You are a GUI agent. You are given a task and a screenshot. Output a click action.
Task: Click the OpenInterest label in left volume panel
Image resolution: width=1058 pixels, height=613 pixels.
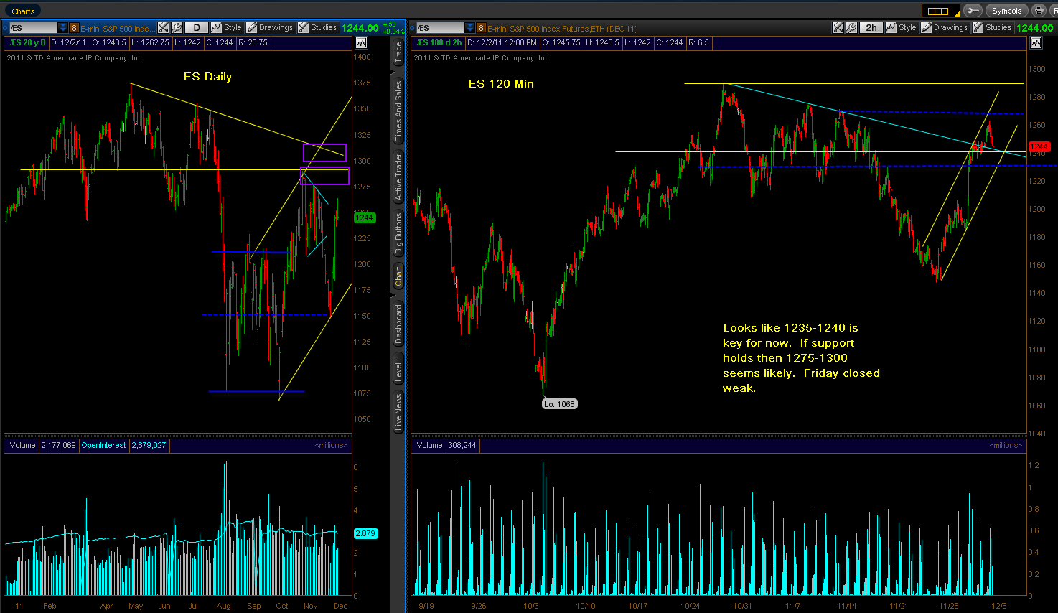click(103, 445)
